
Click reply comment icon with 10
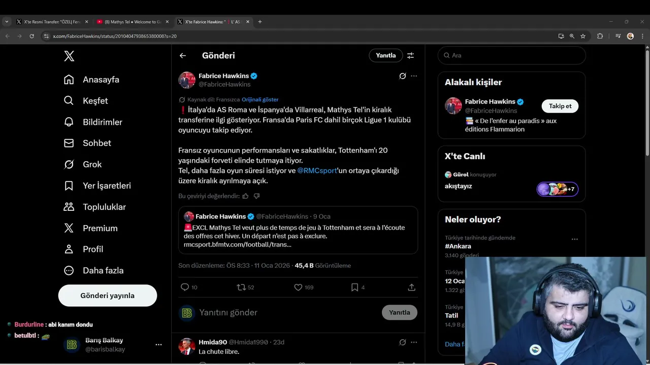185,287
